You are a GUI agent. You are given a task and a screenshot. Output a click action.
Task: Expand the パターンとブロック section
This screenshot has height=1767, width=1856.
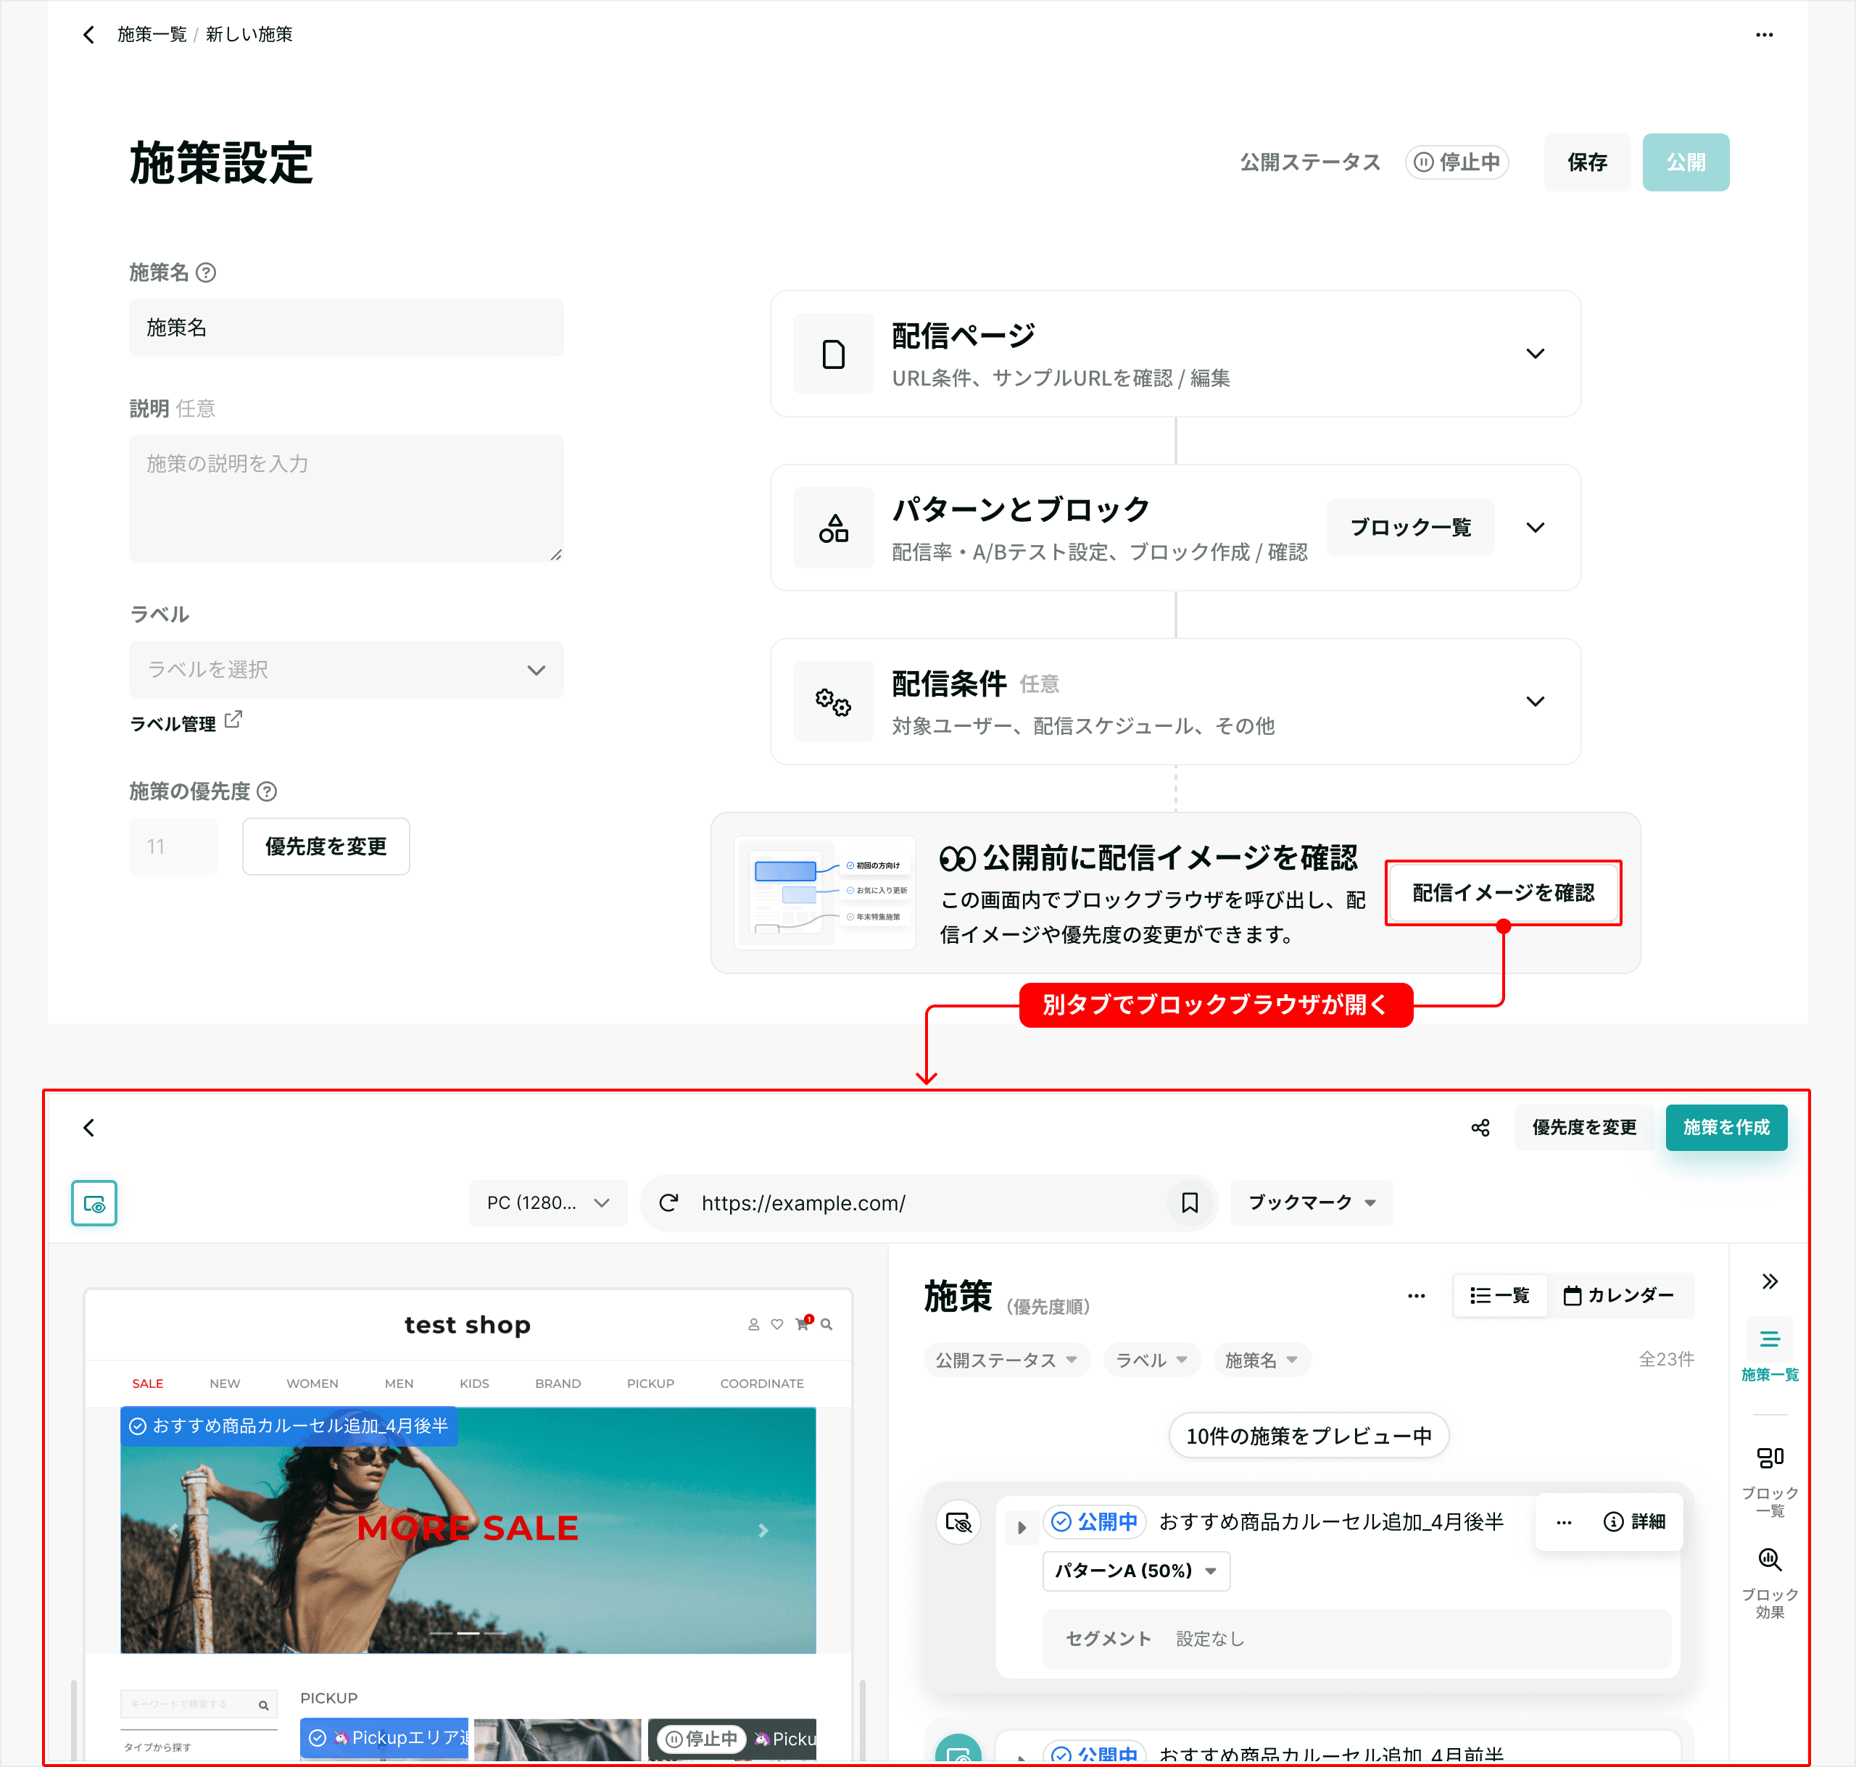click(x=1536, y=528)
